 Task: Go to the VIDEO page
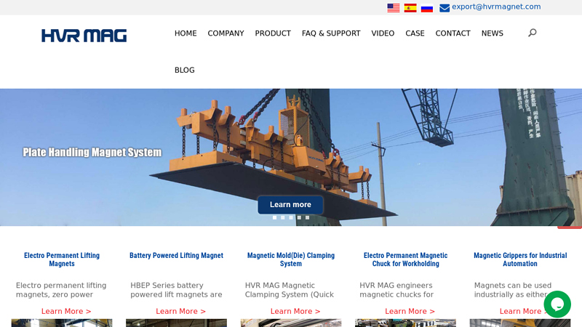[x=383, y=33]
